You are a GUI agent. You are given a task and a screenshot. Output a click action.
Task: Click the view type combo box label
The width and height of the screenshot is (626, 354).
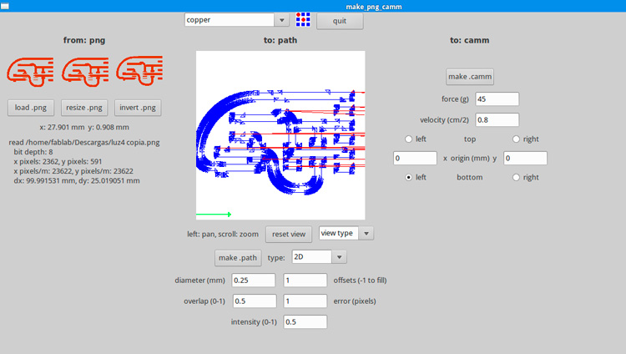tap(339, 233)
